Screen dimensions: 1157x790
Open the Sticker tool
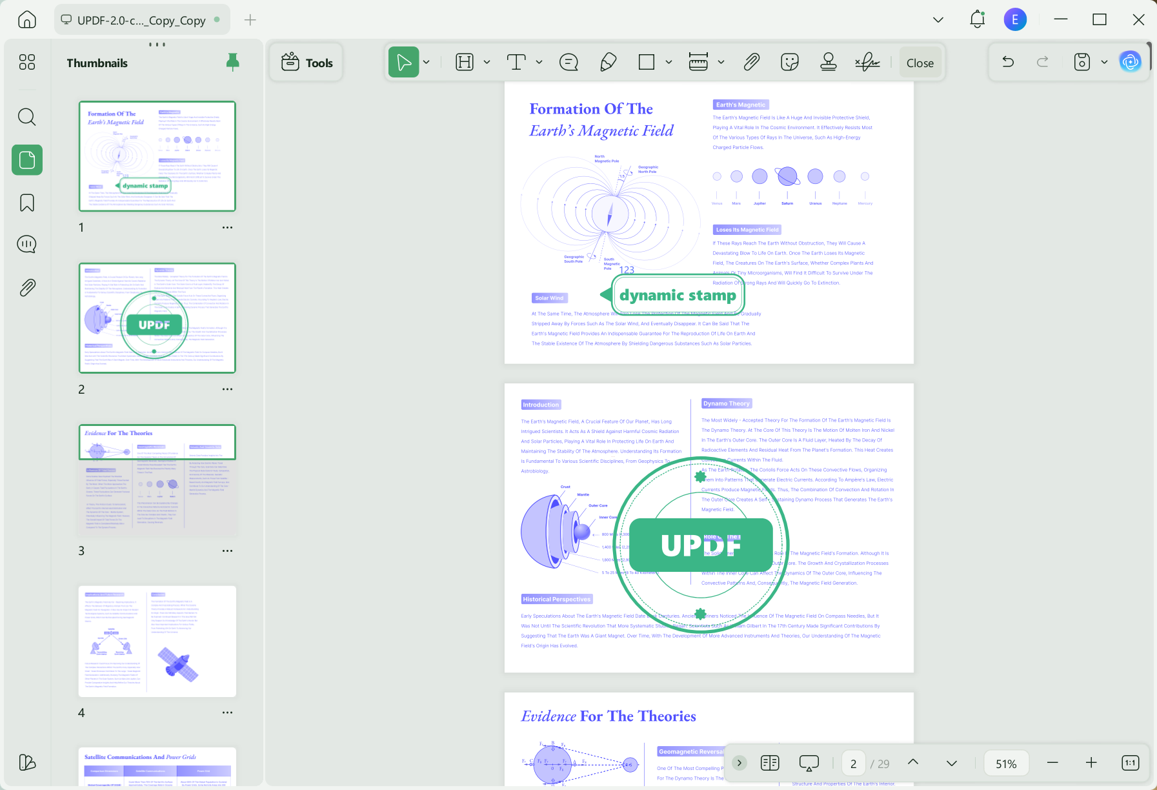pos(790,62)
